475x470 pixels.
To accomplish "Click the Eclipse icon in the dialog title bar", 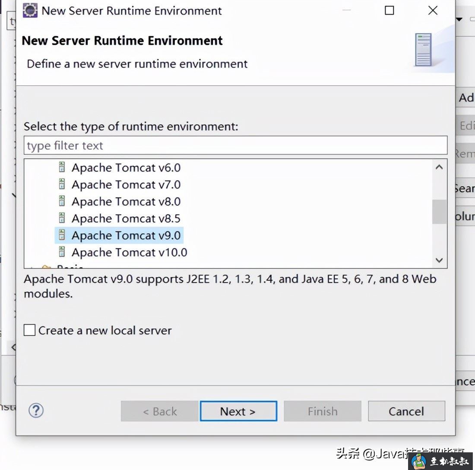I will (30, 10).
